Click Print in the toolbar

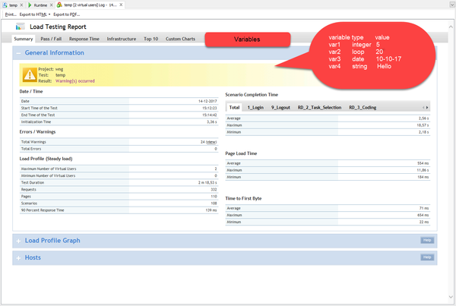click(10, 14)
